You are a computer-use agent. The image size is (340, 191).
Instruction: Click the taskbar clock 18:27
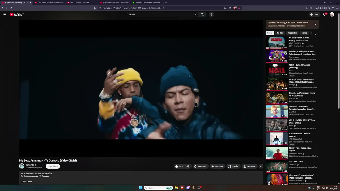point(334,188)
